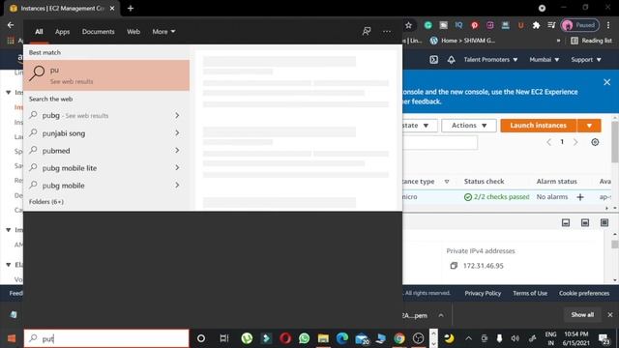
Task: Dismiss the New EC2 Experience banner
Action: (606, 82)
